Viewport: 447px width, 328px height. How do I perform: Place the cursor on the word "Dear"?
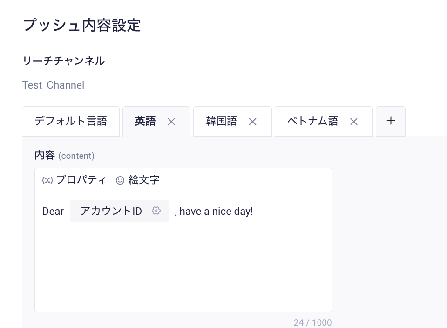click(53, 212)
